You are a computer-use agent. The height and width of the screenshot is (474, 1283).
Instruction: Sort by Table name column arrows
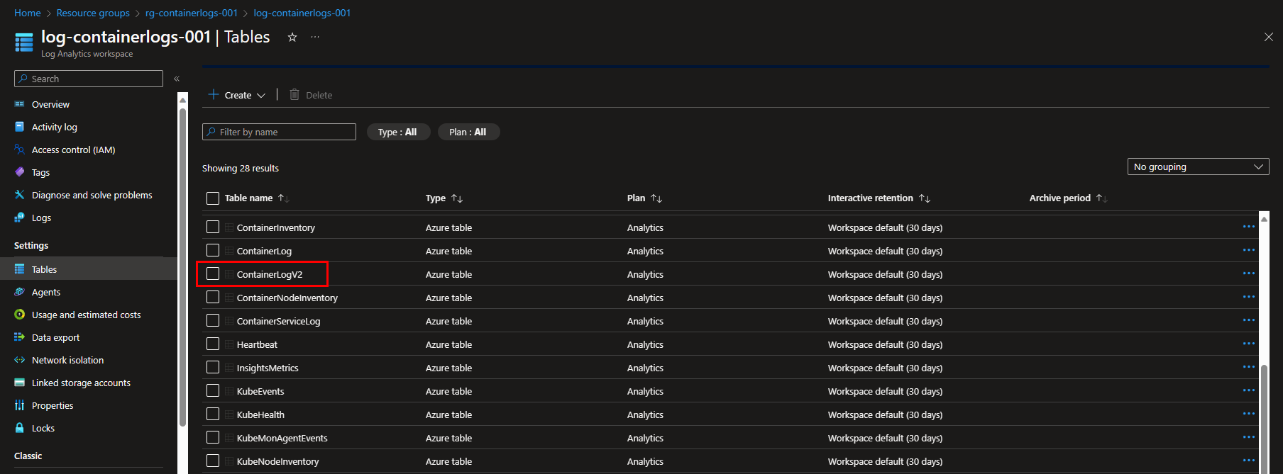tap(283, 198)
